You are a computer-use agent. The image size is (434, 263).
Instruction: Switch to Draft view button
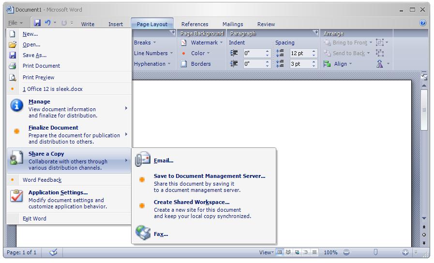(x=314, y=252)
